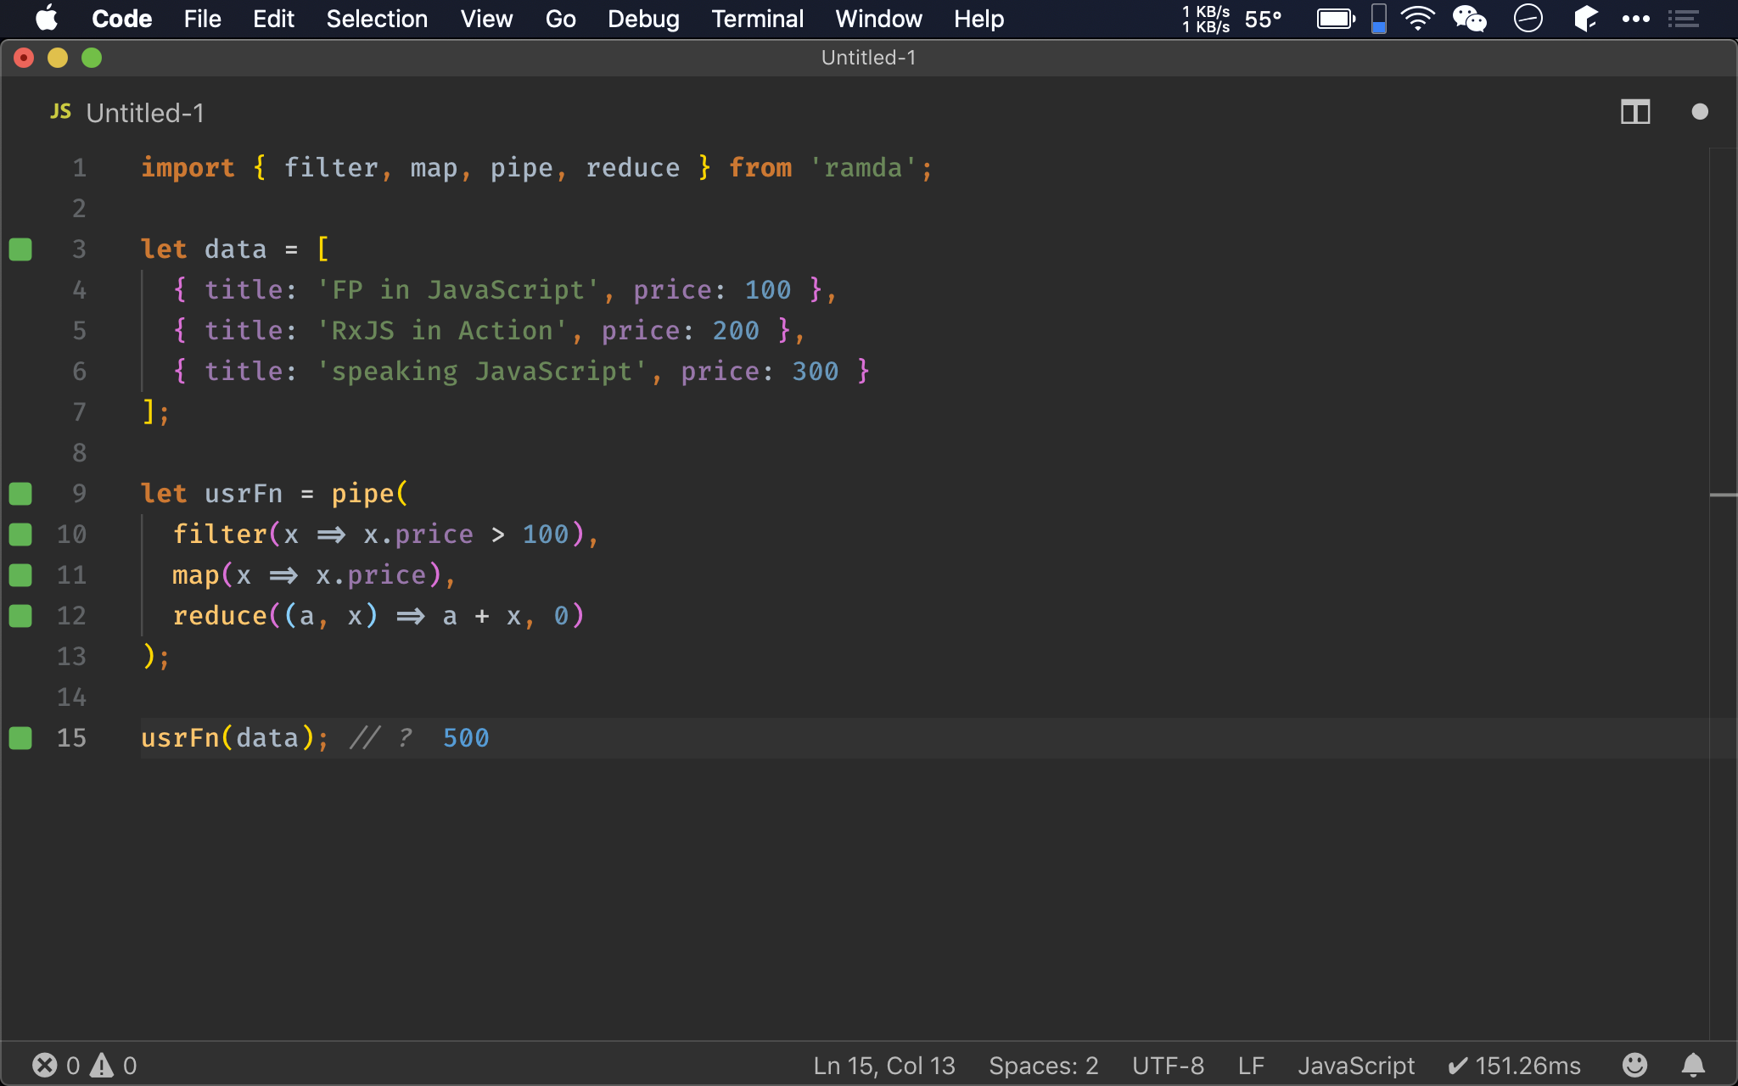This screenshot has width=1738, height=1086.
Task: Click the green coverage marker on line 9
Action: [x=20, y=494]
